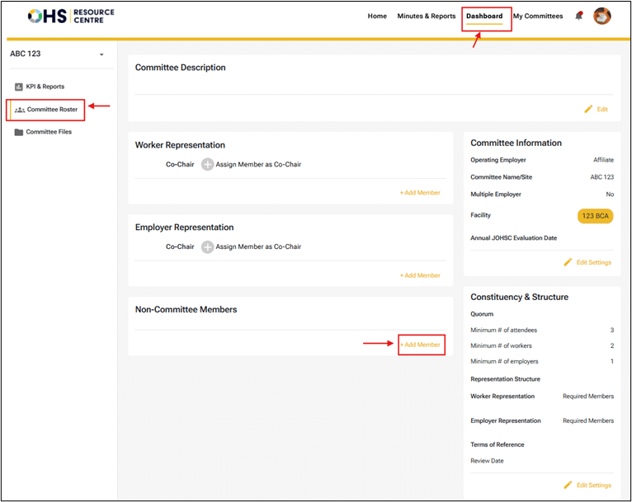Add member to Non-Committee Members
This screenshot has width=632, height=502.
421,345
